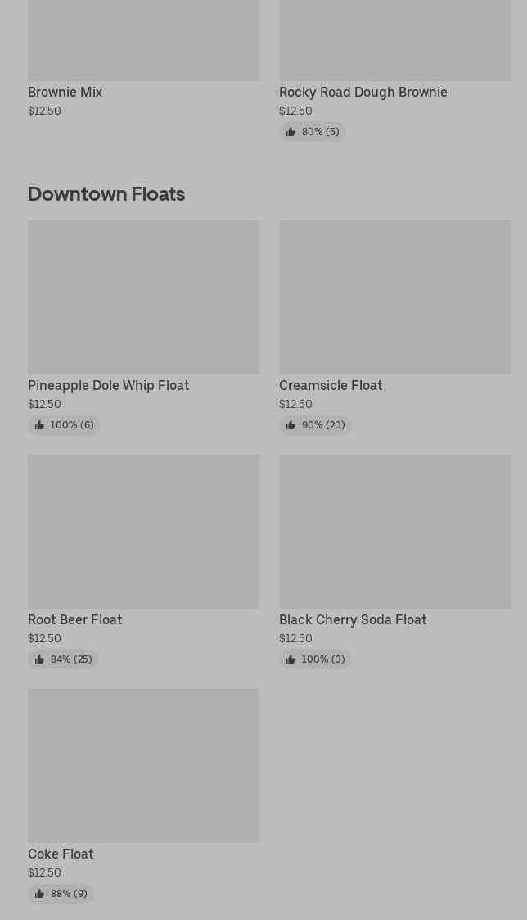This screenshot has height=920, width=527.
Task: Select the Creamsicle Float photo
Action: (x=394, y=297)
